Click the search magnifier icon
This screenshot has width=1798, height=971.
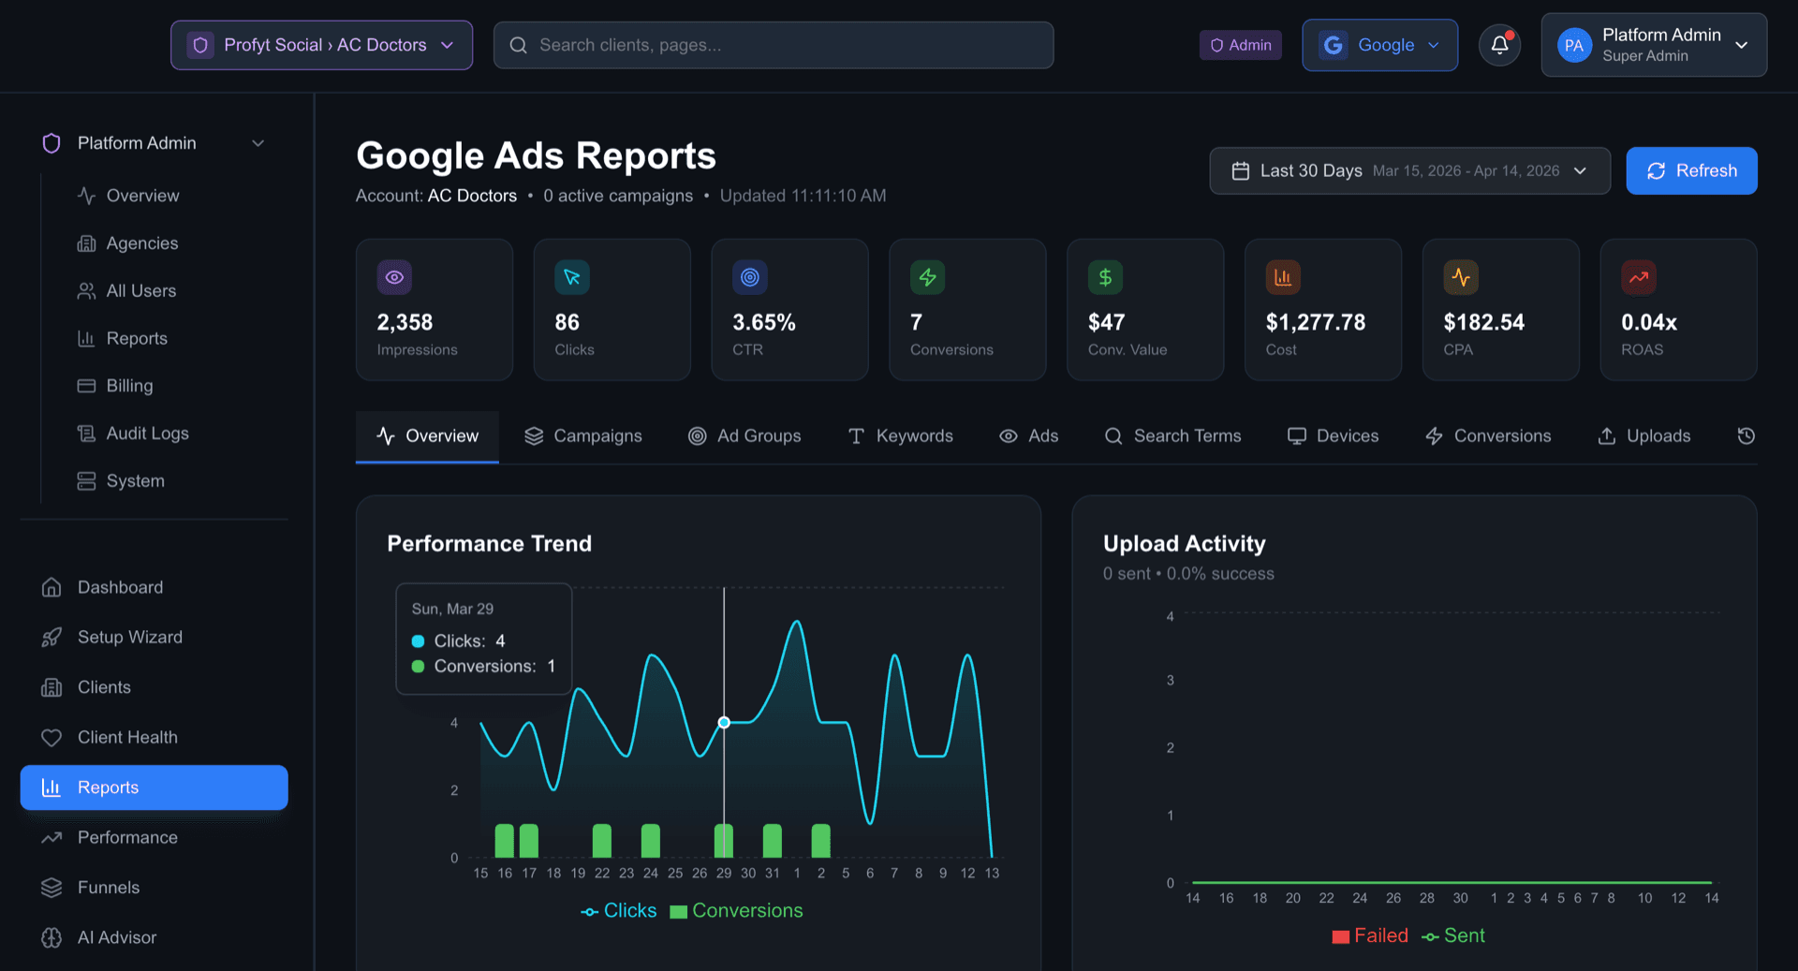518,45
